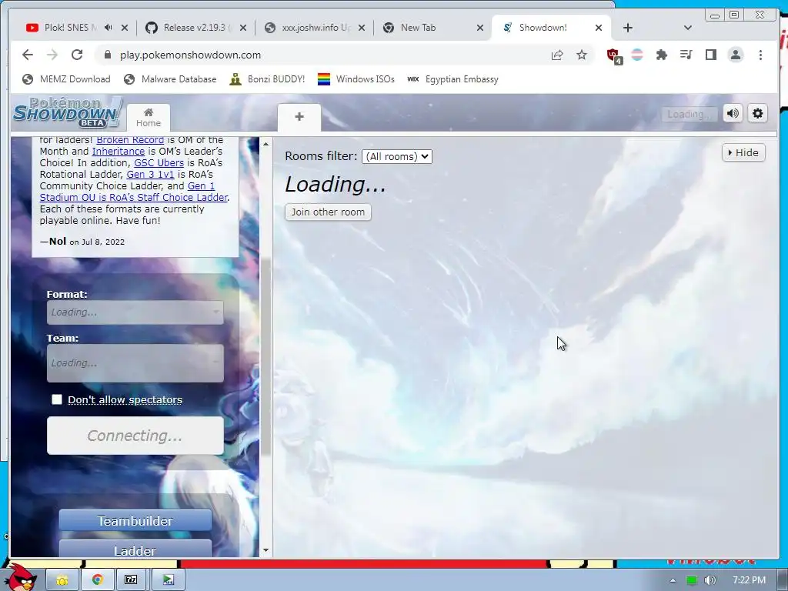Switch to Chrome in the taskbar
The image size is (788, 591).
click(98, 580)
